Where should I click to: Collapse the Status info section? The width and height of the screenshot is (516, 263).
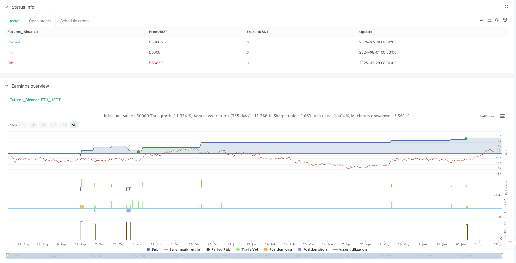click(x=6, y=7)
